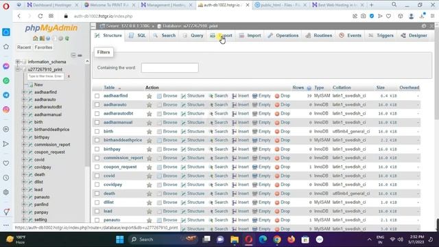Check the birth table checkbox
This screenshot has width=439, height=247.
pos(97,131)
